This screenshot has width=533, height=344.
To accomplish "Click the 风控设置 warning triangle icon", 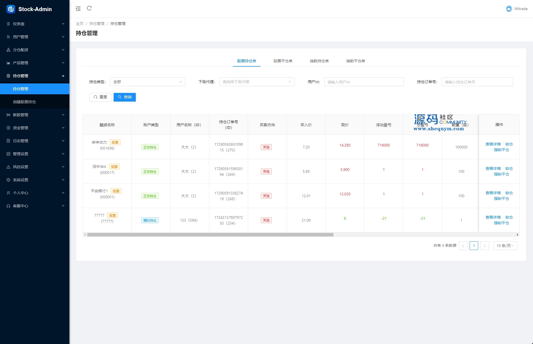I will tap(8, 167).
